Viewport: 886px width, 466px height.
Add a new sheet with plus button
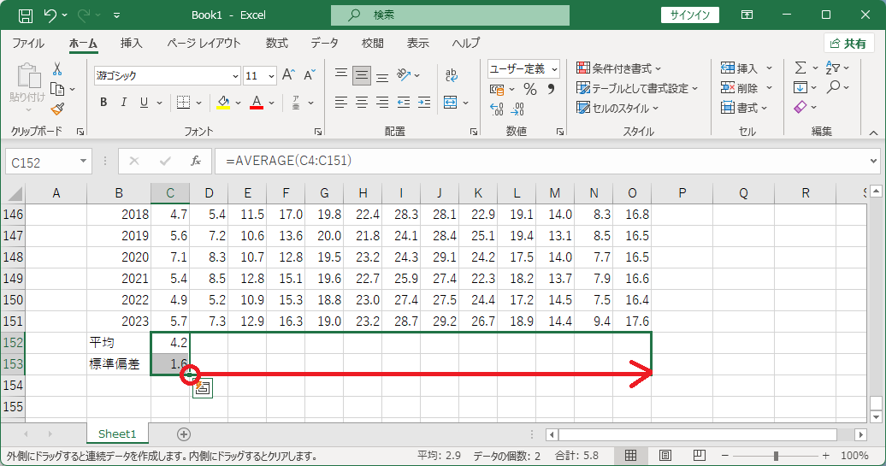184,434
